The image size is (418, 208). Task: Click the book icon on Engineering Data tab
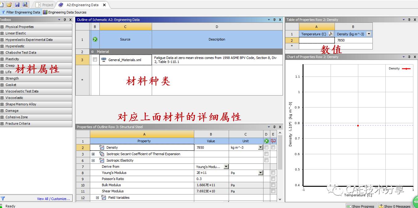click(61, 5)
